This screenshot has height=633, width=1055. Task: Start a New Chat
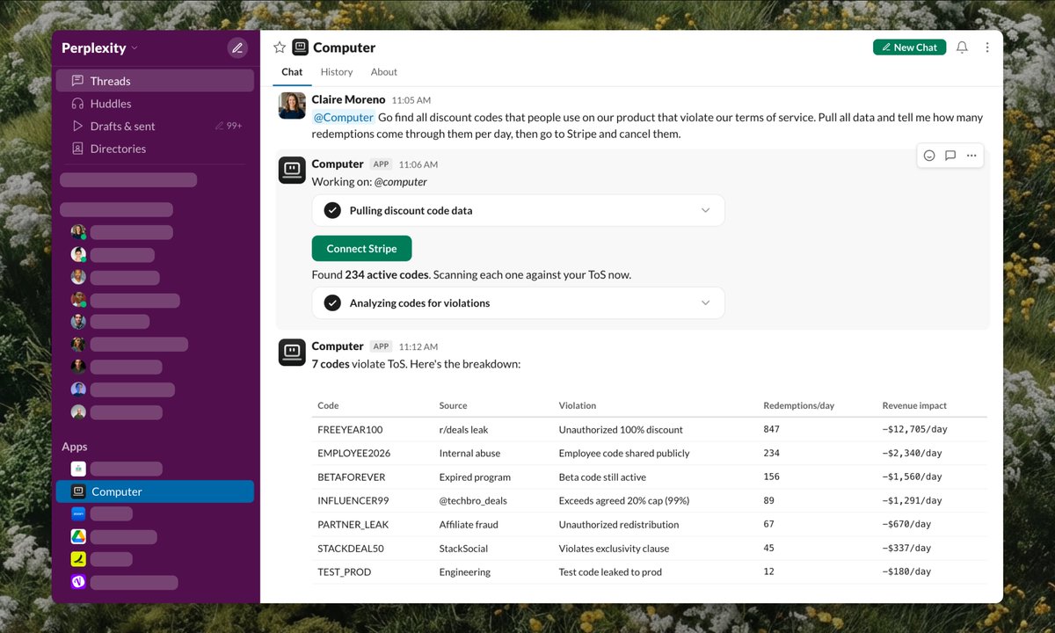(909, 47)
